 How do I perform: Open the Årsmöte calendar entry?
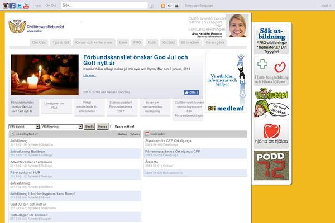coord(195,164)
